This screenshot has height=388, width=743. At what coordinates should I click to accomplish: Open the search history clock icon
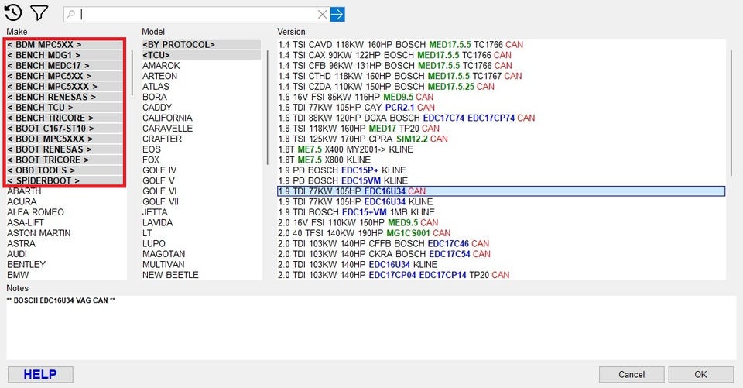(13, 13)
